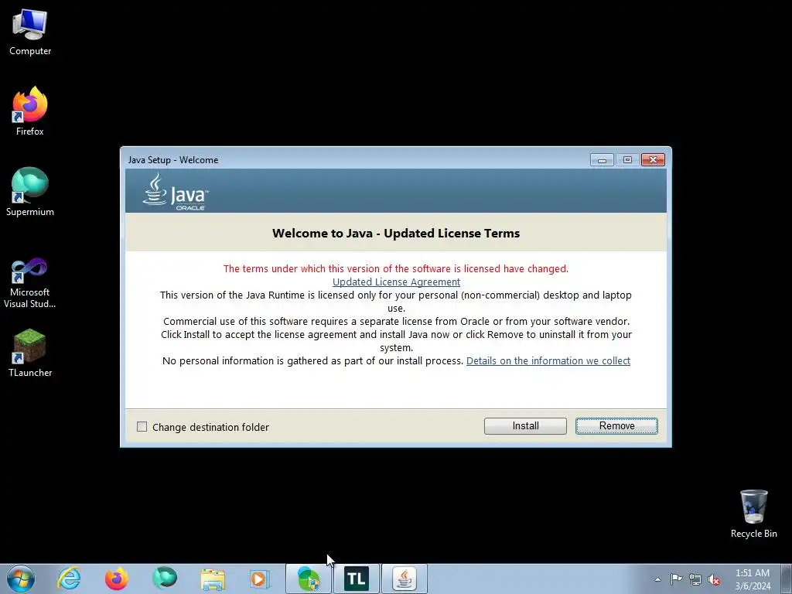Screen dimensions: 792x594
Task: Select the Supermium desktop shortcut
Action: tap(30, 192)
